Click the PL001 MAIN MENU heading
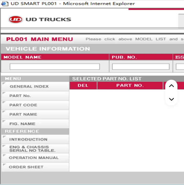 tap(40, 39)
